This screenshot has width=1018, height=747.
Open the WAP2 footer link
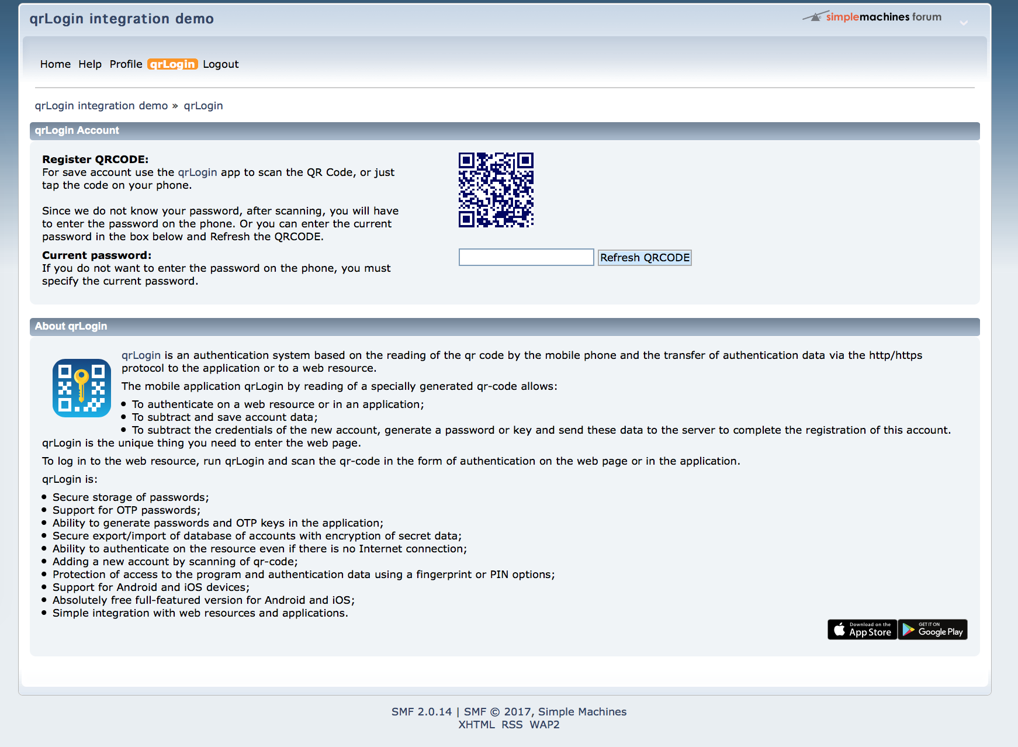pos(545,725)
